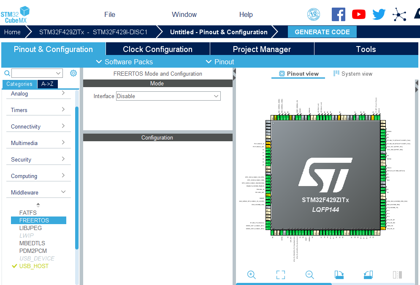Collapse the Middleware category
The width and height of the screenshot is (420, 285).
coord(38,192)
